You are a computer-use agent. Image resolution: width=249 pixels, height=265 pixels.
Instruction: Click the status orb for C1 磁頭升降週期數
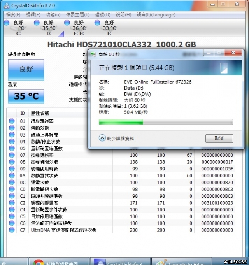(x=12, y=196)
